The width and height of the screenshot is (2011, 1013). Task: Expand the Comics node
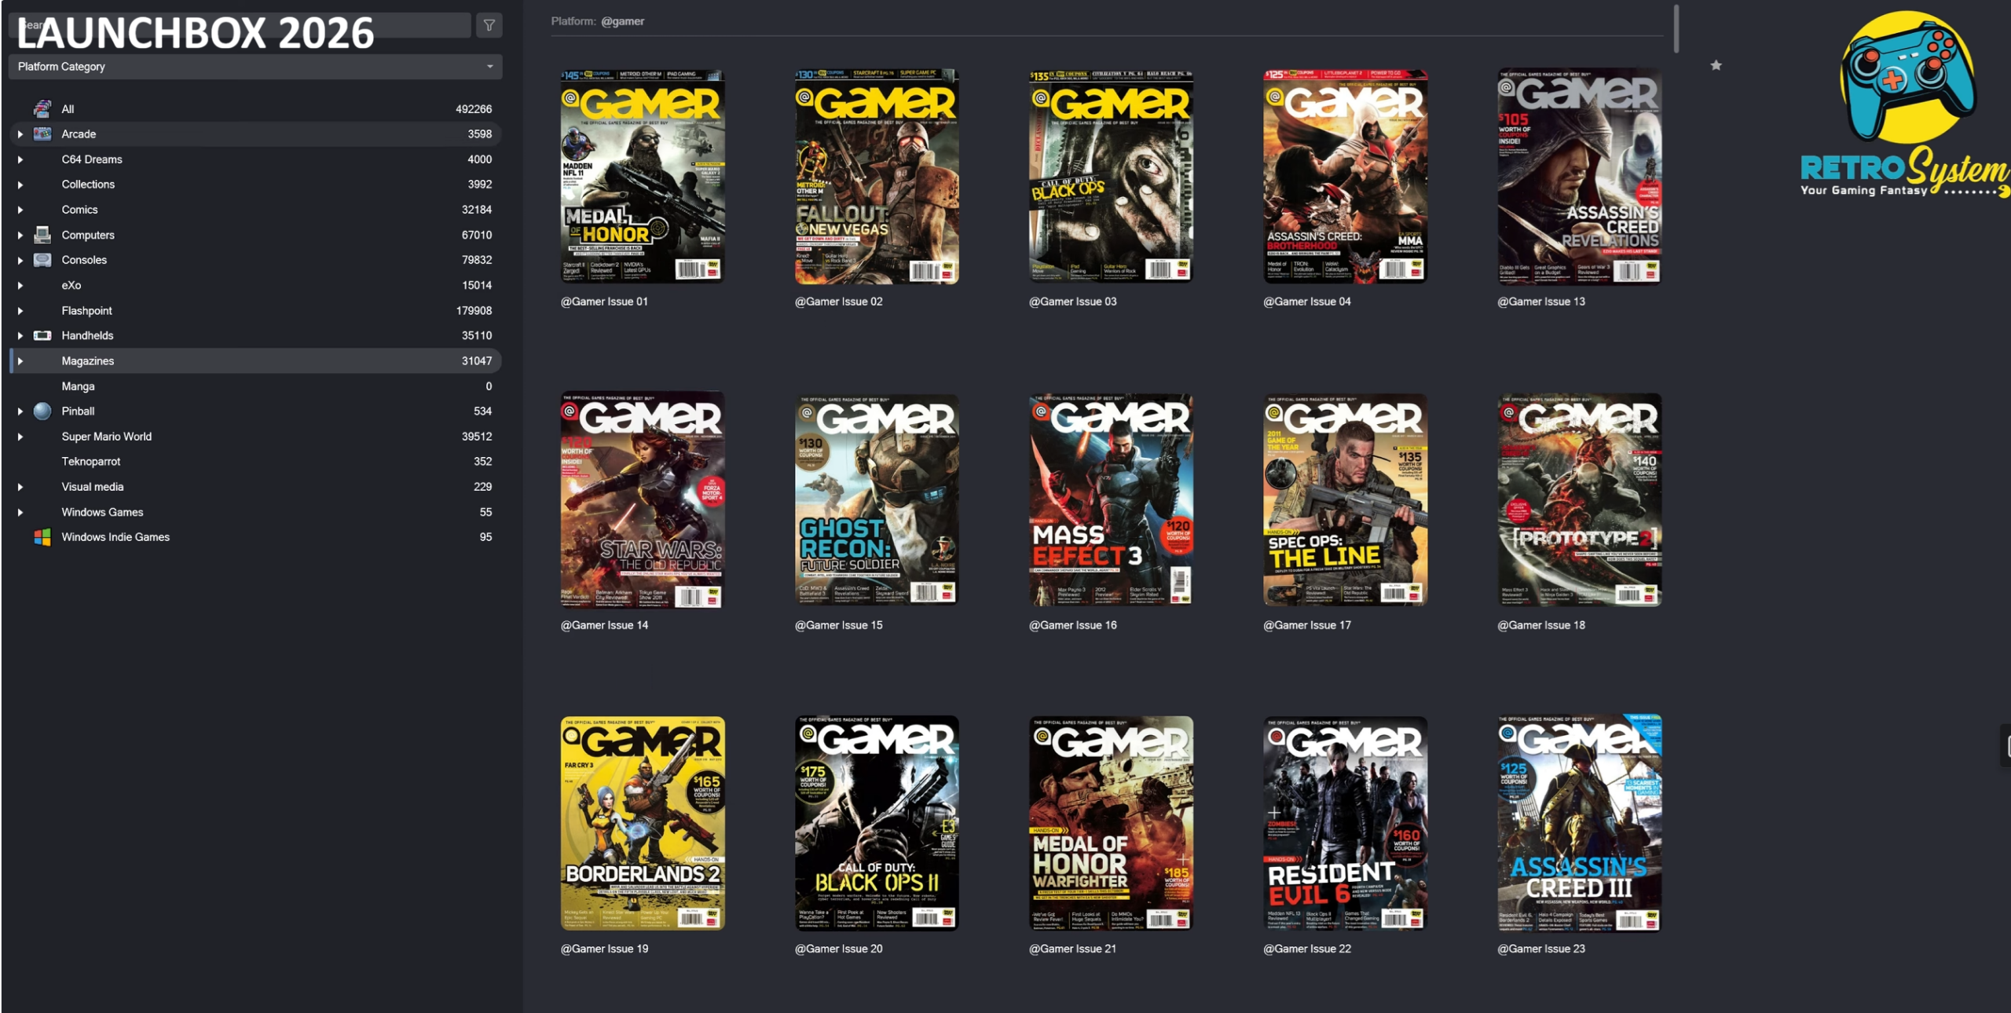[x=20, y=210]
